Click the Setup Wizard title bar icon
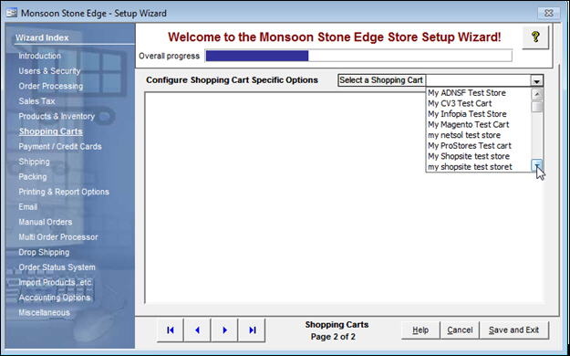Screen dimensions: 570x356 (x=12, y=13)
